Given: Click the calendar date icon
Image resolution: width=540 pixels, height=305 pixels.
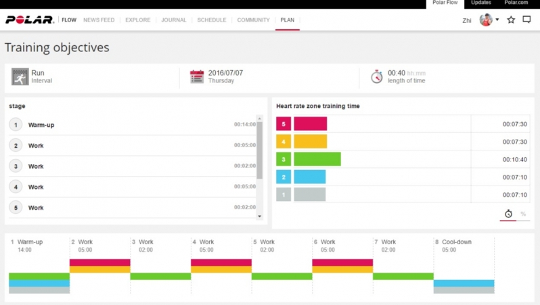Looking at the screenshot, I should (197, 77).
